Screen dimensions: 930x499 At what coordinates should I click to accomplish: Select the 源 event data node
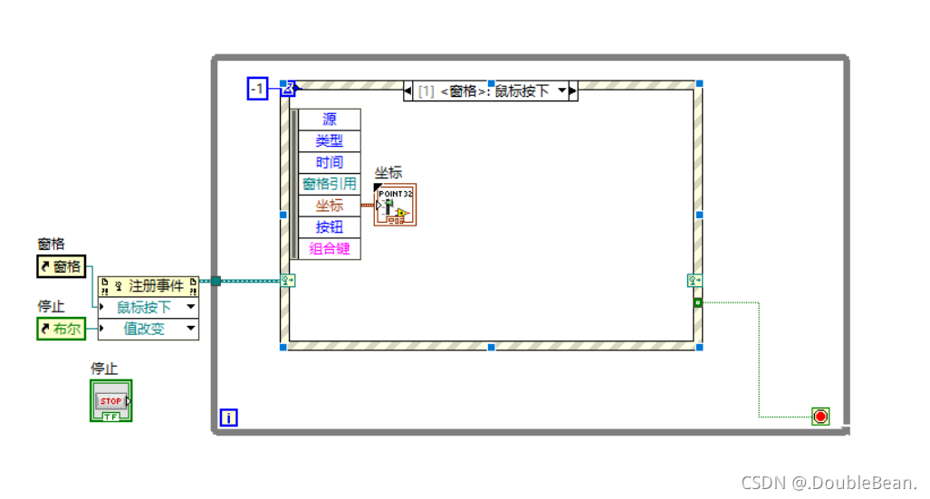point(330,120)
